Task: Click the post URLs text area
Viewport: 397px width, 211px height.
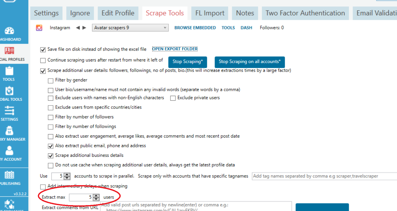Action: pos(196,206)
